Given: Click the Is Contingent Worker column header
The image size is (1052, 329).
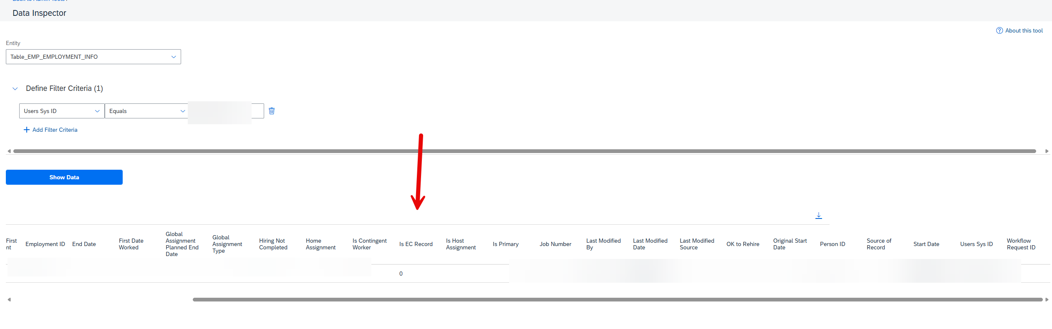Looking at the screenshot, I should click(x=369, y=244).
